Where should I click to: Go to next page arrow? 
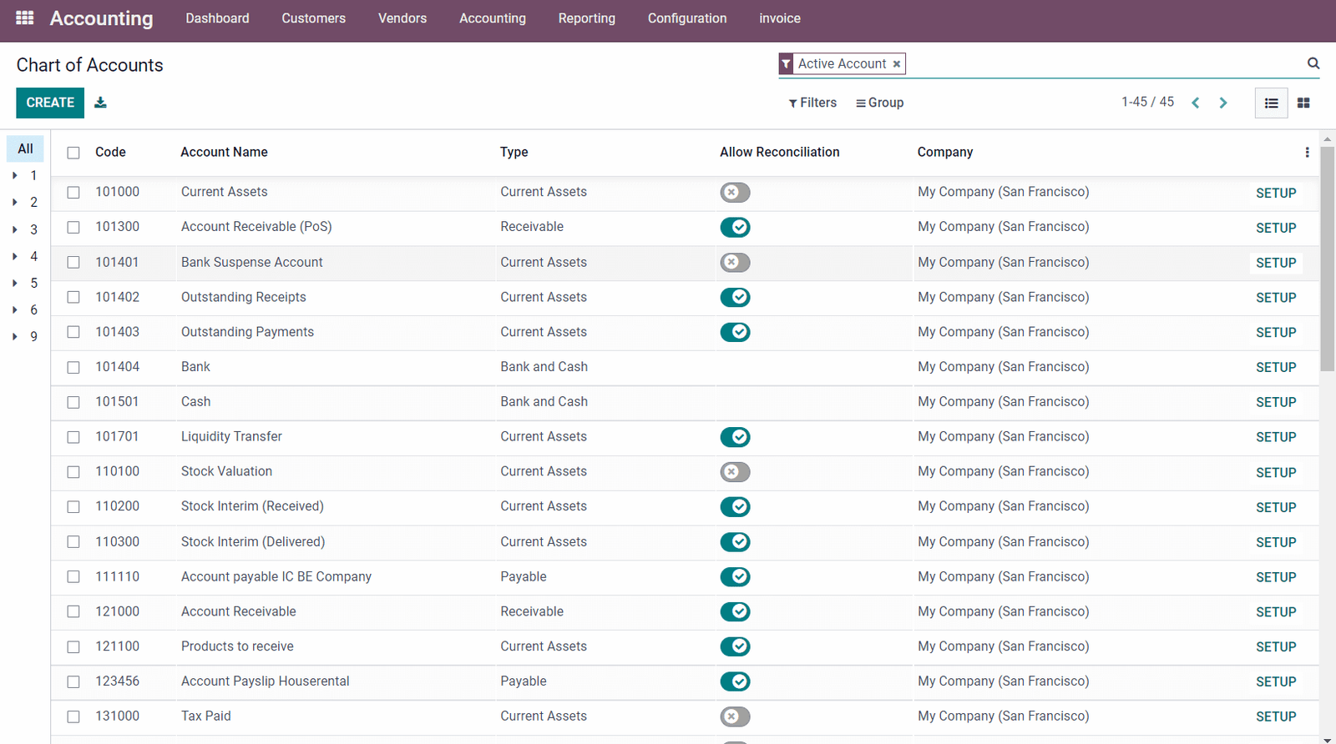pyautogui.click(x=1223, y=103)
